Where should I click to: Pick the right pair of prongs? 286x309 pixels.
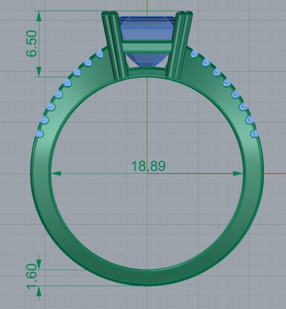179,44
